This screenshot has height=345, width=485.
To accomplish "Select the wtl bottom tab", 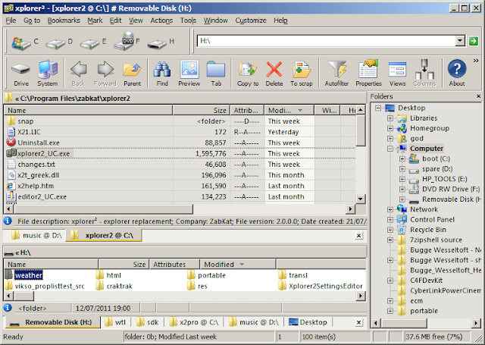I will tap(115, 322).
